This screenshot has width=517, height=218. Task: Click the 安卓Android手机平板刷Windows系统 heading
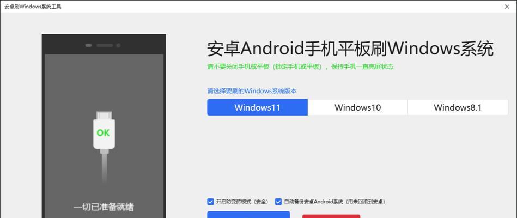[x=350, y=49]
